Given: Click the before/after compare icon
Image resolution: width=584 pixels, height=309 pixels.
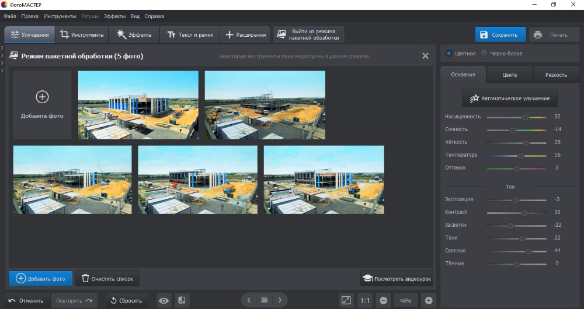Looking at the screenshot, I should 182,300.
